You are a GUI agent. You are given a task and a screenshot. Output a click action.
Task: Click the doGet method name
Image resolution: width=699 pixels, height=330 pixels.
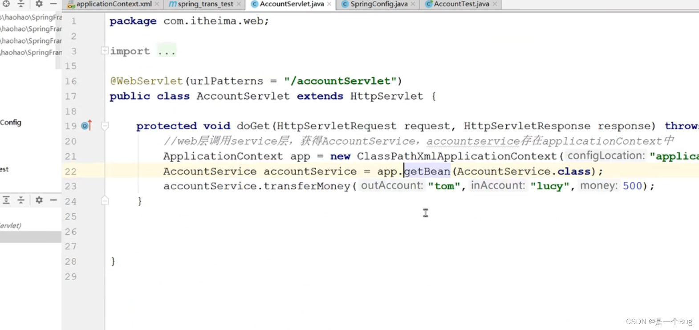tap(253, 126)
